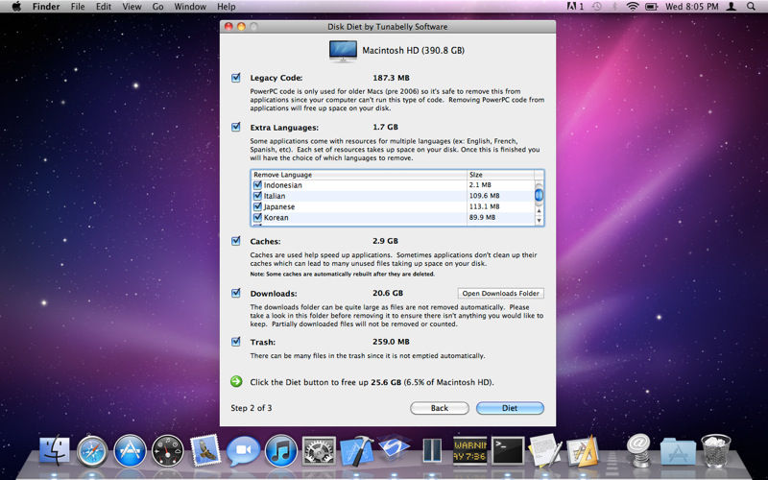Click the 2.1 MB size for Indonesian
Image resolution: width=768 pixels, height=480 pixels.
coord(480,184)
